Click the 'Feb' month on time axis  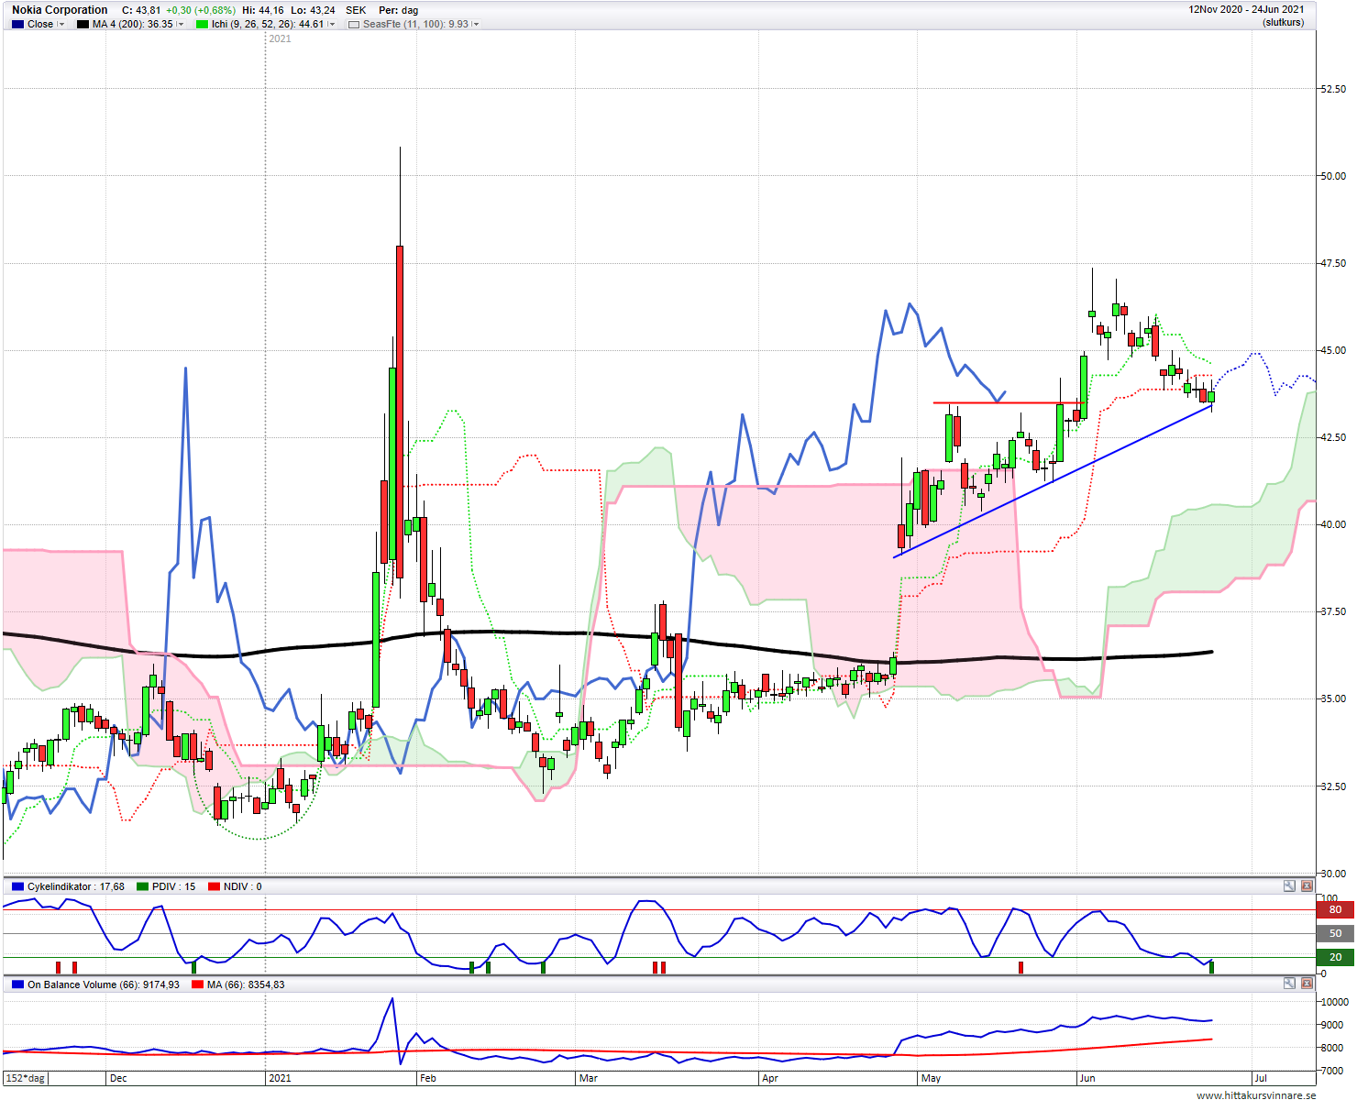[427, 1078]
